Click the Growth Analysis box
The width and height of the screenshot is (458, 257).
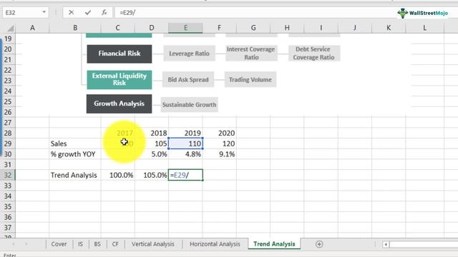coord(120,104)
